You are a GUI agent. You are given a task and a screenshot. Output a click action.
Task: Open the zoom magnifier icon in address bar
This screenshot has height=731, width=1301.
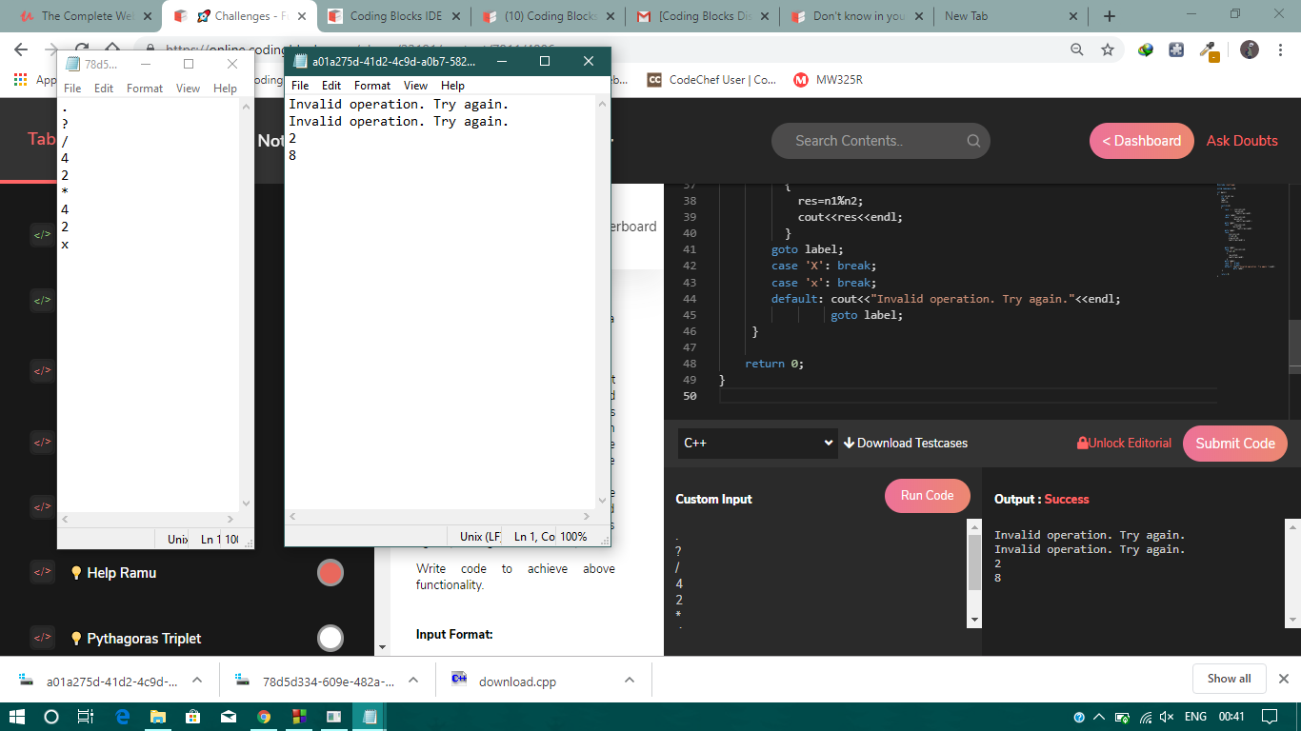point(1077,49)
